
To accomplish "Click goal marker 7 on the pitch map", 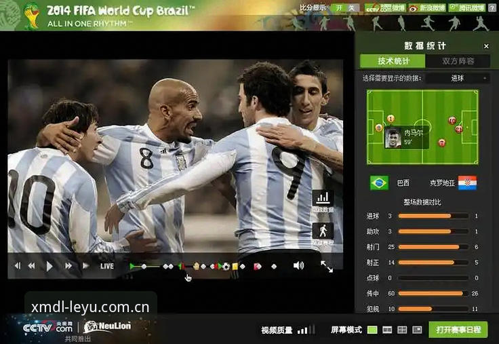I will tap(442, 142).
